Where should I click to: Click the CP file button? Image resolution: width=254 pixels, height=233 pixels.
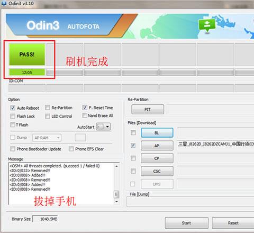tap(157, 158)
